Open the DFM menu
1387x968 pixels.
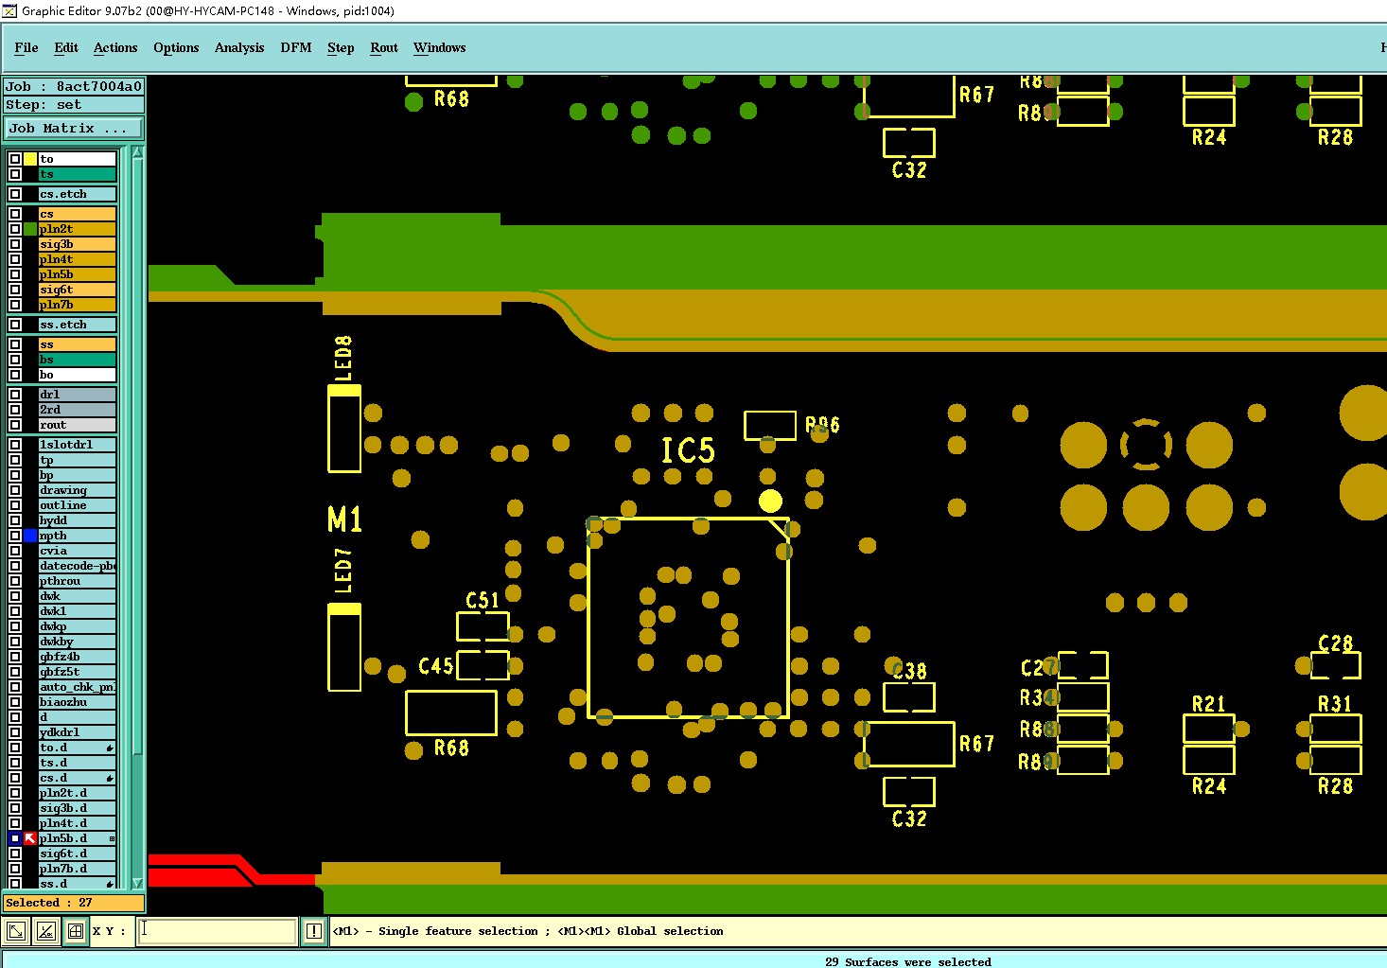(296, 47)
